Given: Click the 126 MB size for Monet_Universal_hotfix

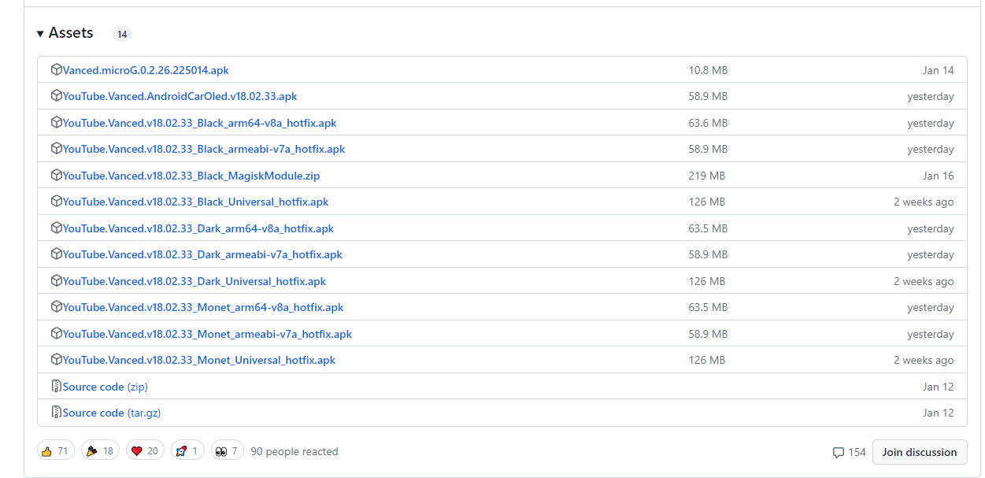Looking at the screenshot, I should [x=707, y=360].
